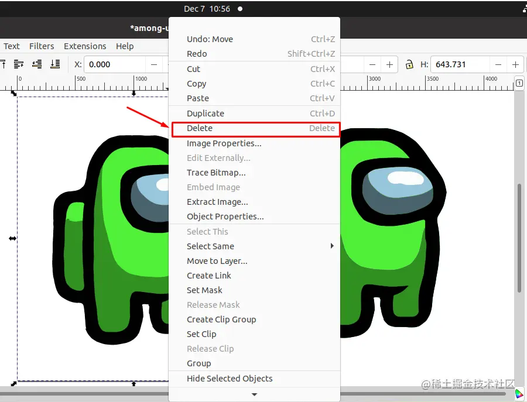Choose Create Clip Group entry
This screenshot has height=402, width=527.
[x=255, y=319]
